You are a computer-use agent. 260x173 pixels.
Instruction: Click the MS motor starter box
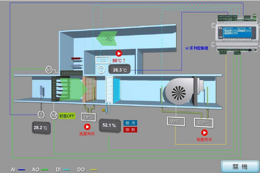175,121
